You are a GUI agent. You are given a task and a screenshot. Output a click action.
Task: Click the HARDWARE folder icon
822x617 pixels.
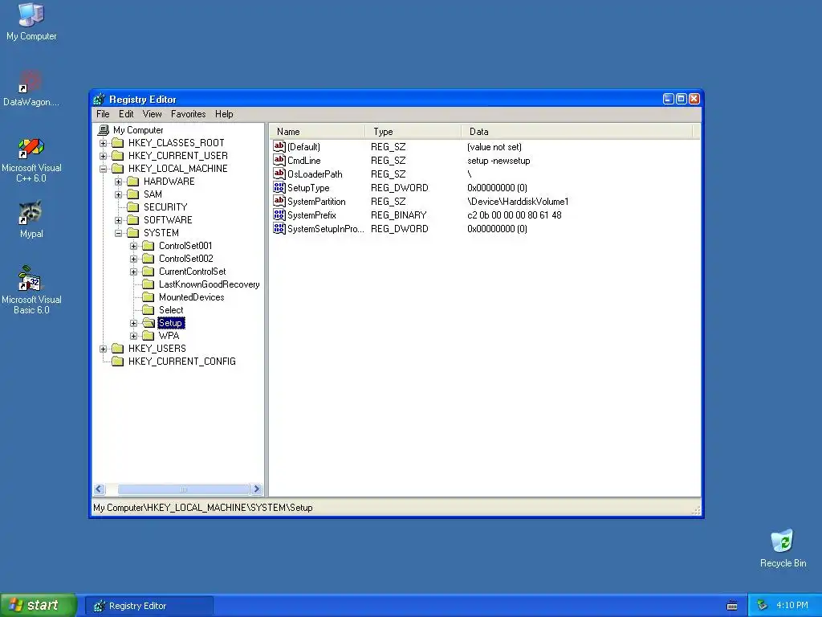pyautogui.click(x=133, y=182)
